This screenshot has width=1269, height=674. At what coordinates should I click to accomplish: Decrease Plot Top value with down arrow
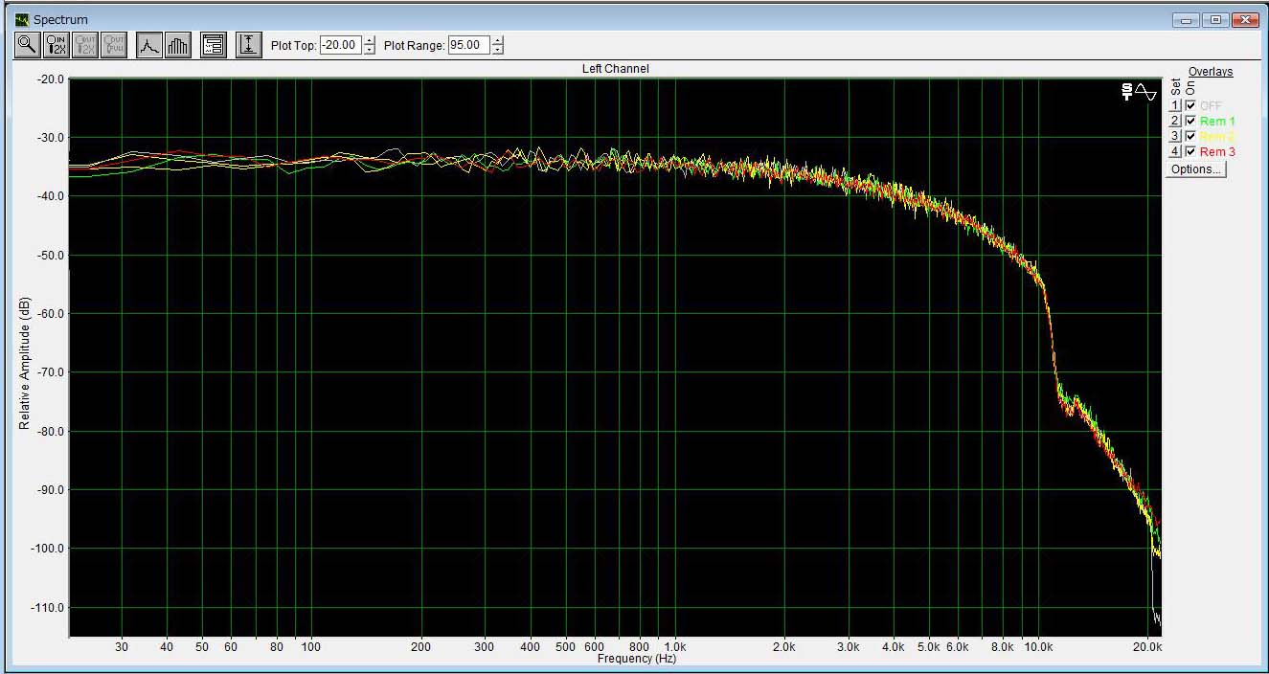click(x=370, y=50)
